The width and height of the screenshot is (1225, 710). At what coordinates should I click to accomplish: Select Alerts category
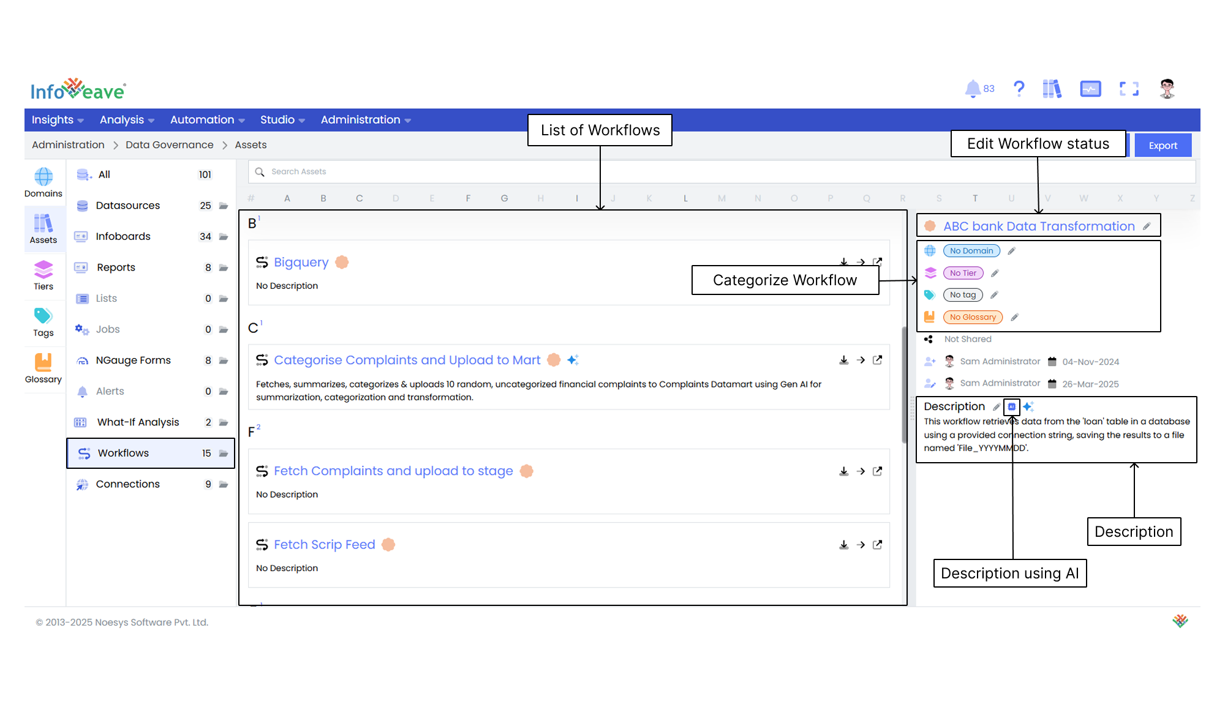click(151, 391)
